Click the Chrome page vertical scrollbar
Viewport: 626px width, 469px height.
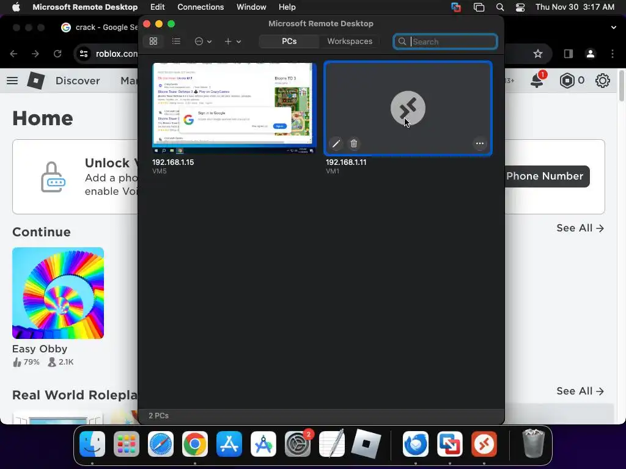tap(621, 85)
